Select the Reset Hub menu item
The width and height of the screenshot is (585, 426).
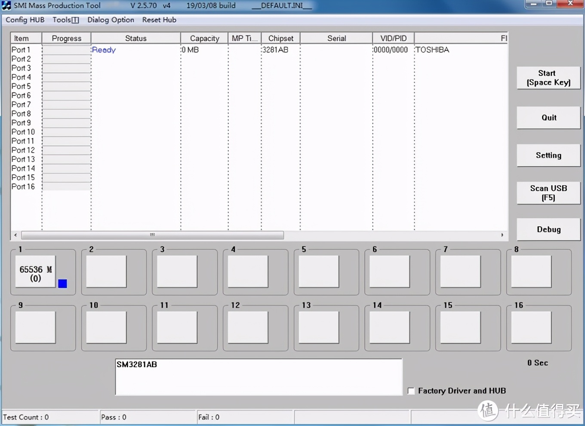tap(159, 20)
